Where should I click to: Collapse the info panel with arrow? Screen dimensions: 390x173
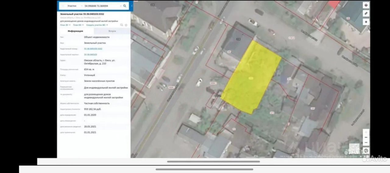pos(132,6)
